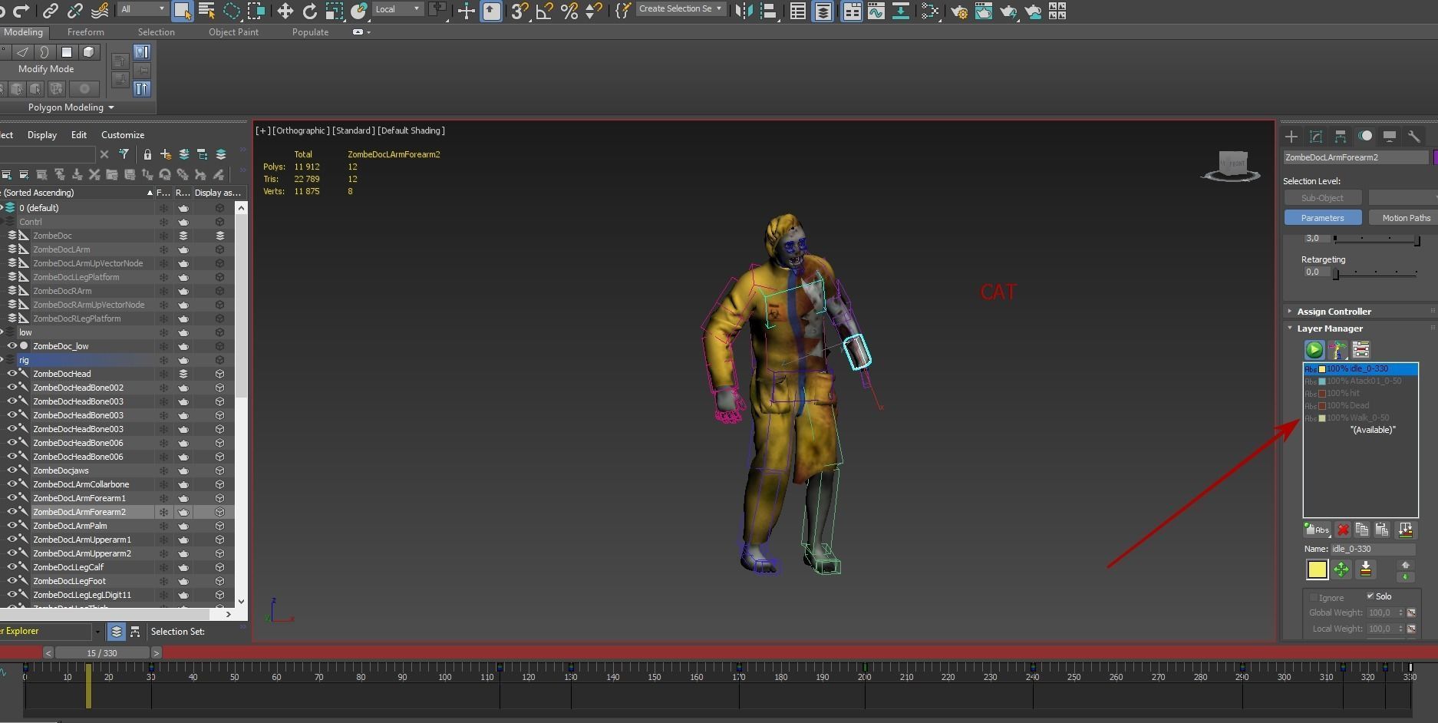The height and width of the screenshot is (723, 1438).
Task: Toggle the Ignore checkbox
Action: (1314, 597)
